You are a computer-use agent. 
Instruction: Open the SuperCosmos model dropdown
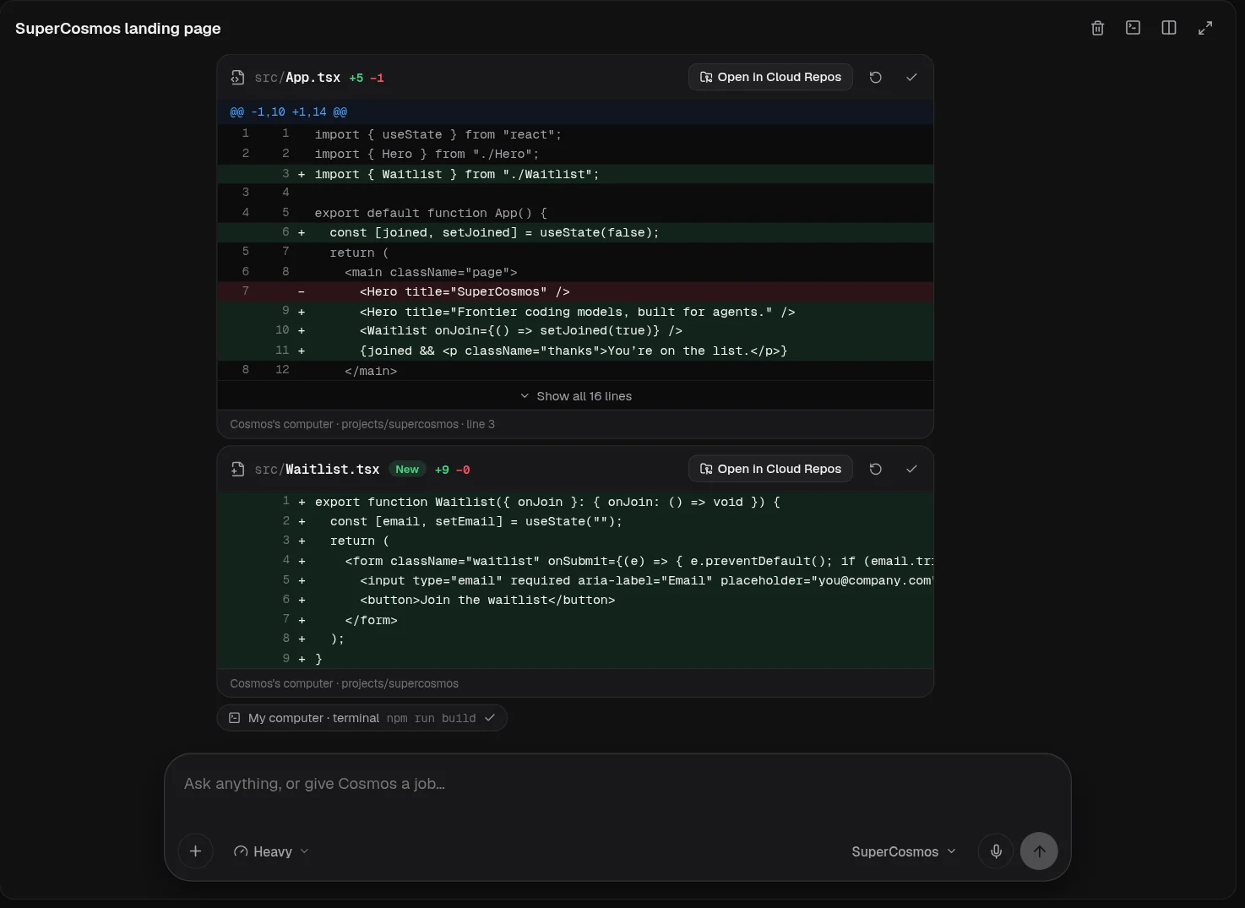[x=904, y=851]
